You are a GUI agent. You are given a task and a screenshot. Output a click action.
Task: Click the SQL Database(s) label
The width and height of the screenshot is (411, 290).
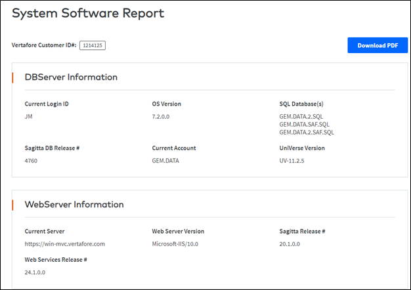(x=301, y=104)
